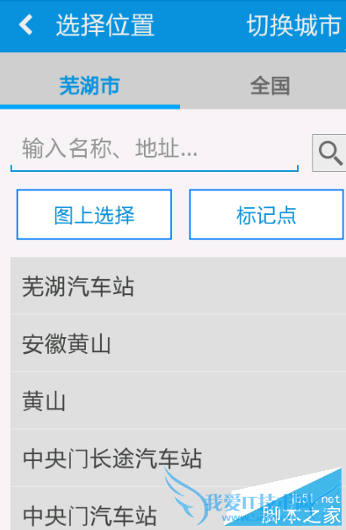Click the 选择位置 header title
This screenshot has height=530, width=346.
[x=105, y=25]
